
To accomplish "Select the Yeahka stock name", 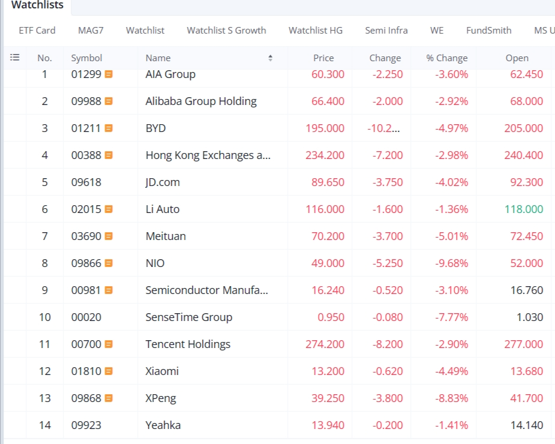I will tap(163, 425).
